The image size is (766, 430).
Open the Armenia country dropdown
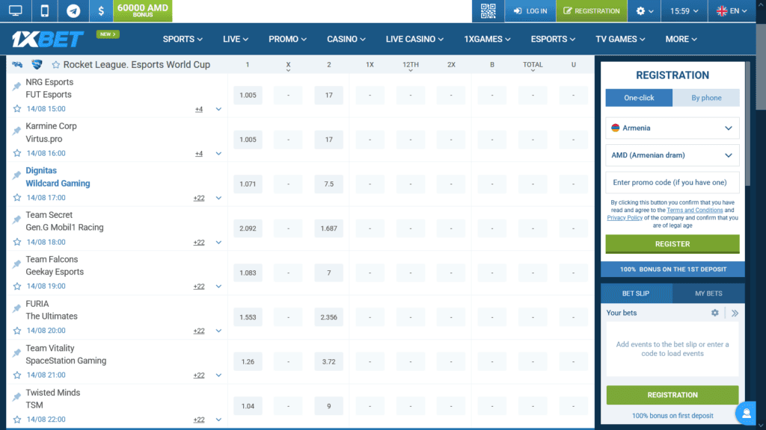(x=672, y=128)
